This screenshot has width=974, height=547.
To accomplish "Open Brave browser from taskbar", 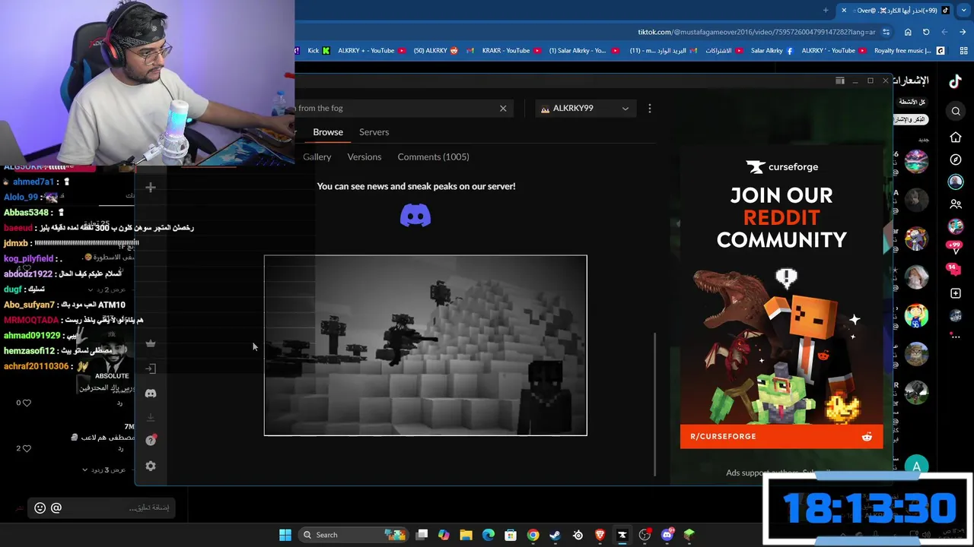I will tap(600, 535).
